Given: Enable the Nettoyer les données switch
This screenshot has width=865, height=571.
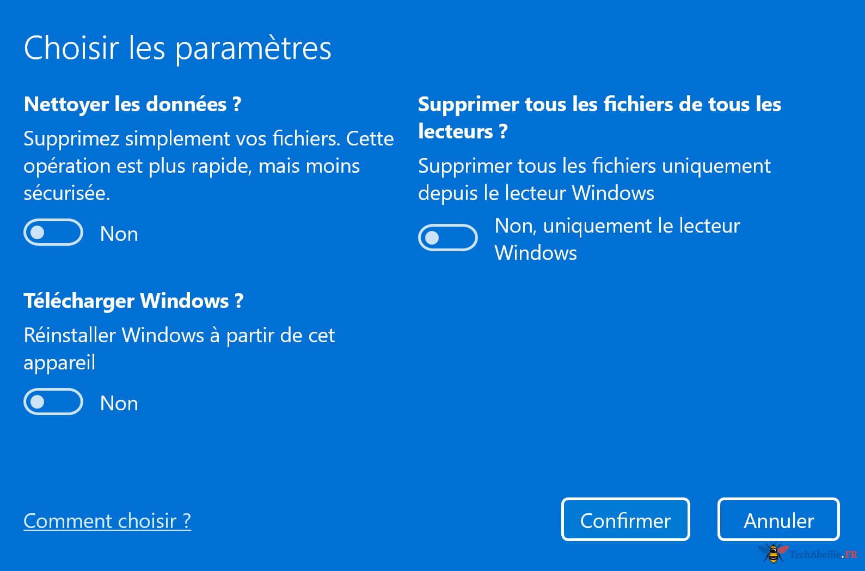Looking at the screenshot, I should (53, 233).
